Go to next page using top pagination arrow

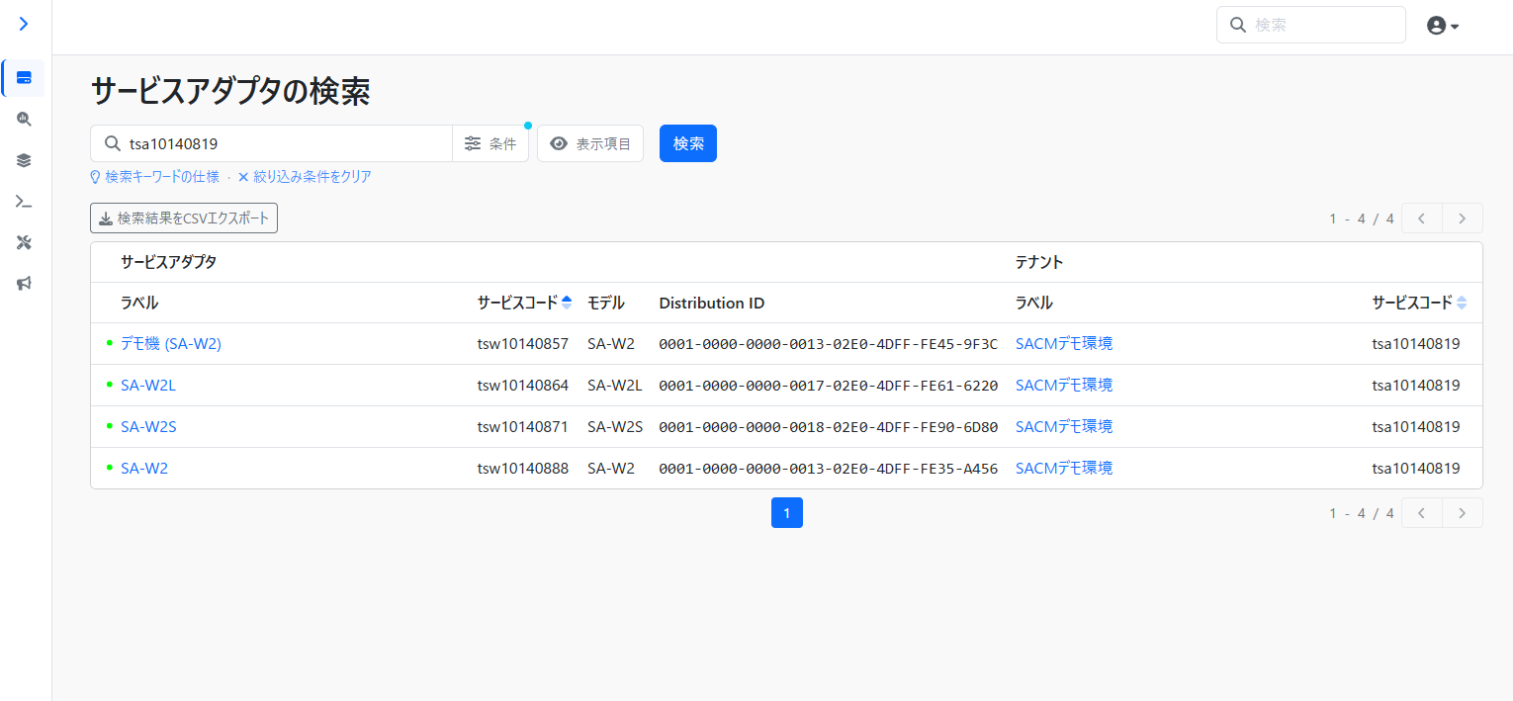[x=1462, y=219]
